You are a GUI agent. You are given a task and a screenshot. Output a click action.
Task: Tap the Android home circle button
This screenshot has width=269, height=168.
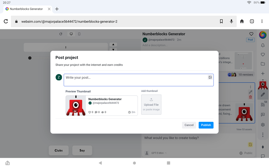134,163
